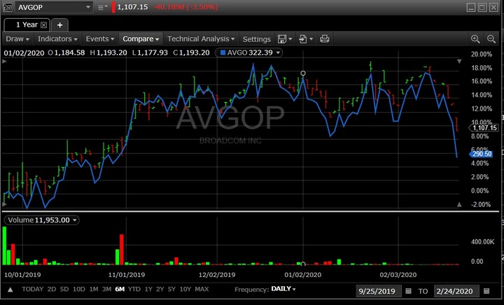Click the crosshair marker on the price line
The image size is (504, 305).
303,73
